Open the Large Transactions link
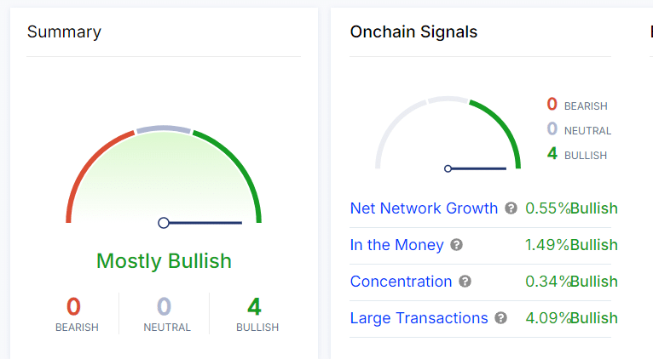The image size is (653, 359). (419, 318)
